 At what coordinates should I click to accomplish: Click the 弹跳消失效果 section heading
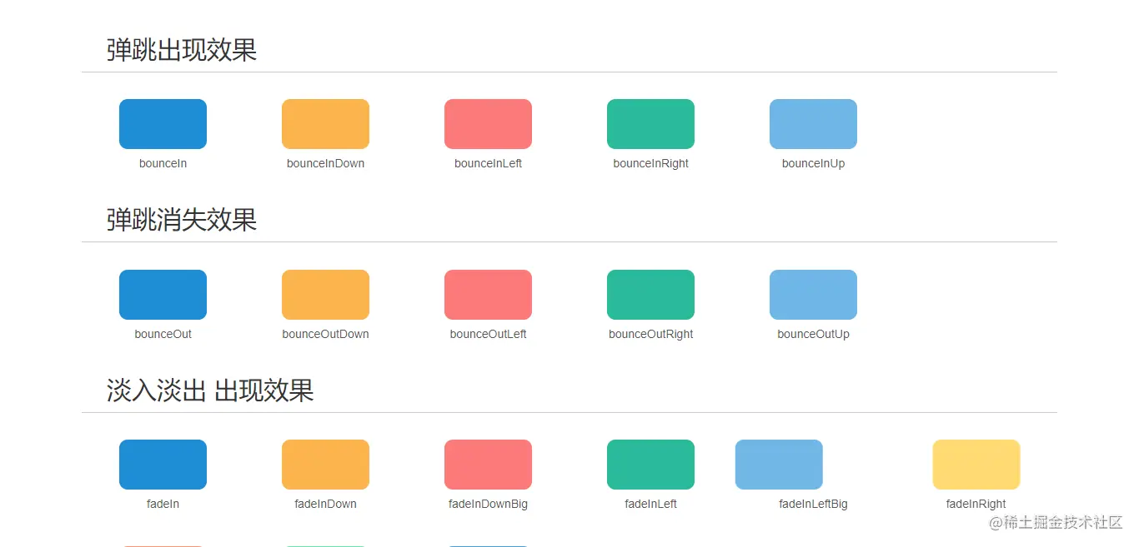180,220
